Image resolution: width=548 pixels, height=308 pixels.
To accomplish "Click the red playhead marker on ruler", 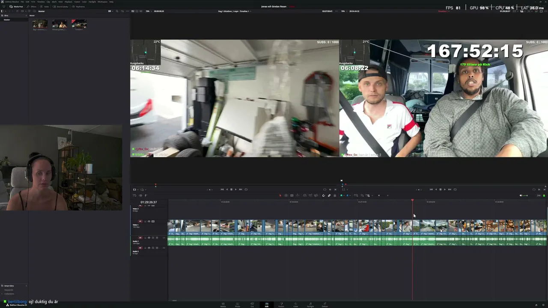I will pyautogui.click(x=413, y=201).
